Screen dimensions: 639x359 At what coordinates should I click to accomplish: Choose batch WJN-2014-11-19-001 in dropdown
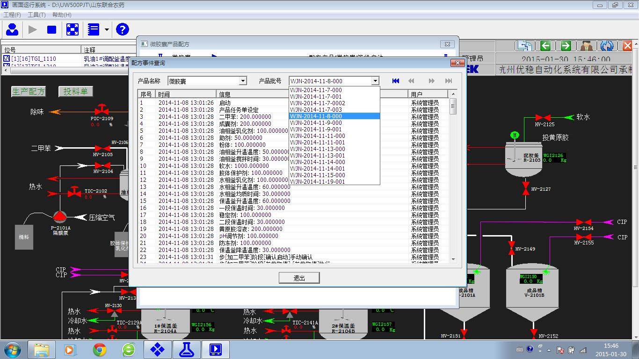[317, 182]
